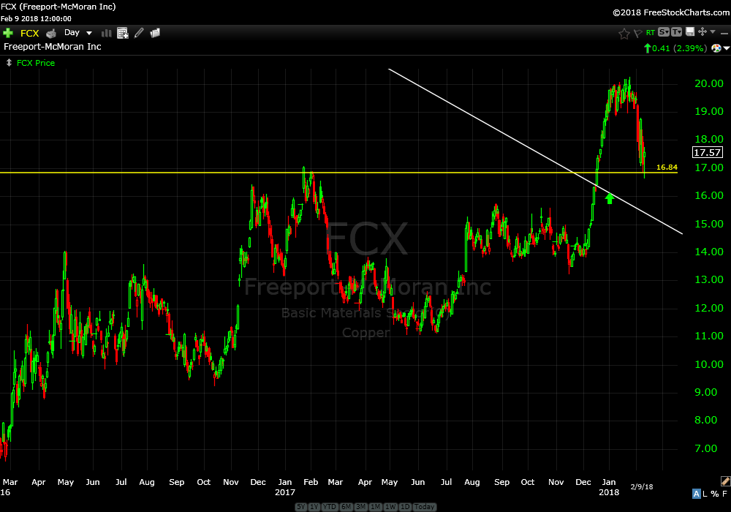Select the pencil drawing tool
The image size is (731, 512).
pyautogui.click(x=139, y=33)
